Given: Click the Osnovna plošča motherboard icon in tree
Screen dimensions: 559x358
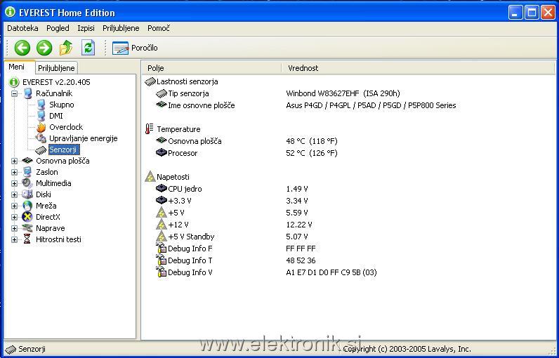Looking at the screenshot, I should coord(27,161).
